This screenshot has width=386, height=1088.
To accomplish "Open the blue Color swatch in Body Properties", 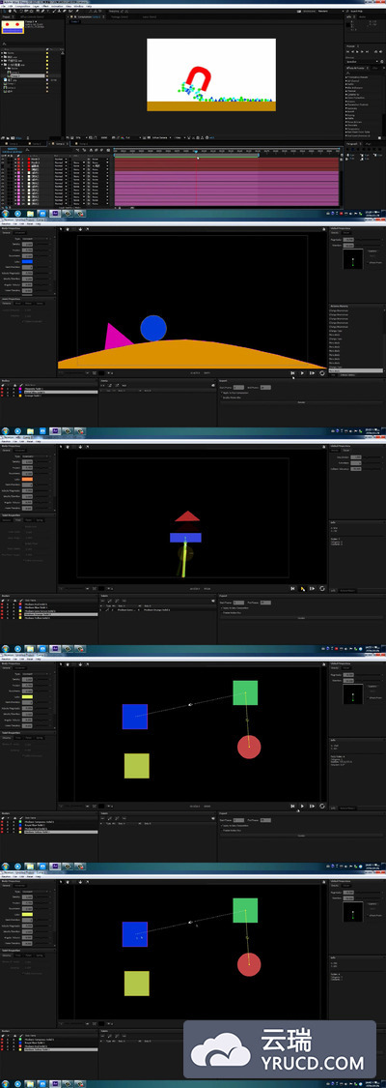I will pos(28,261).
